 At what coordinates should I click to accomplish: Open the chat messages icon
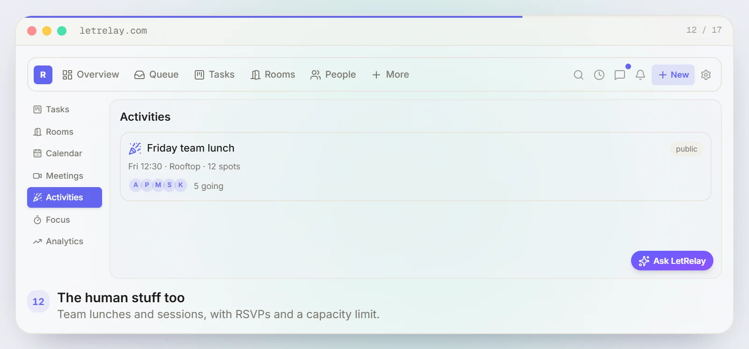click(620, 75)
